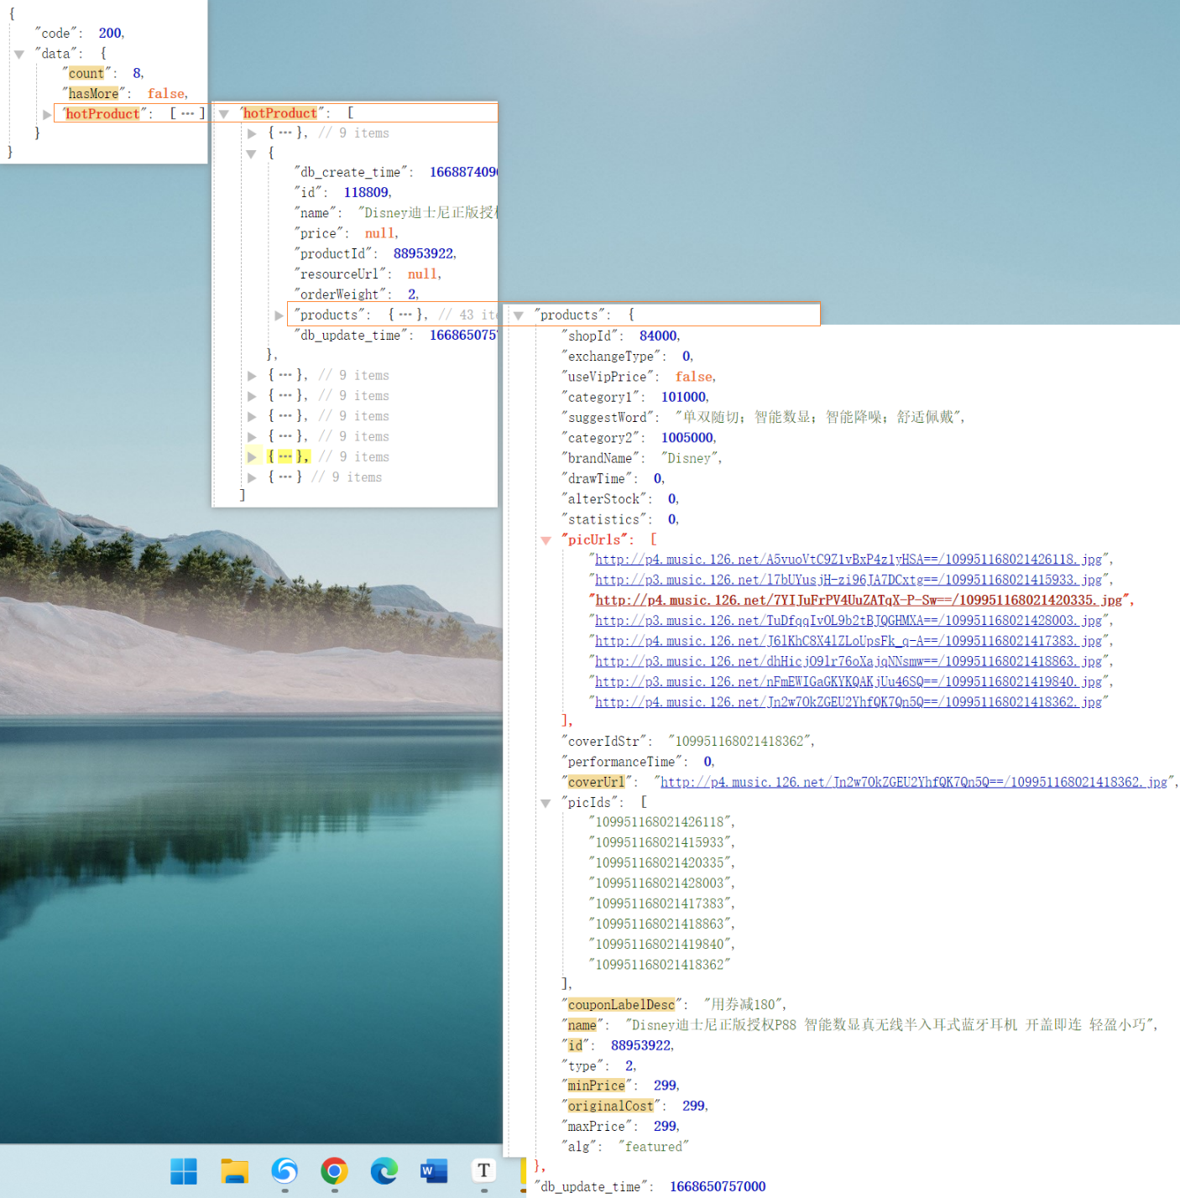Select the coverIdStr value 109951168021418362

click(740, 742)
